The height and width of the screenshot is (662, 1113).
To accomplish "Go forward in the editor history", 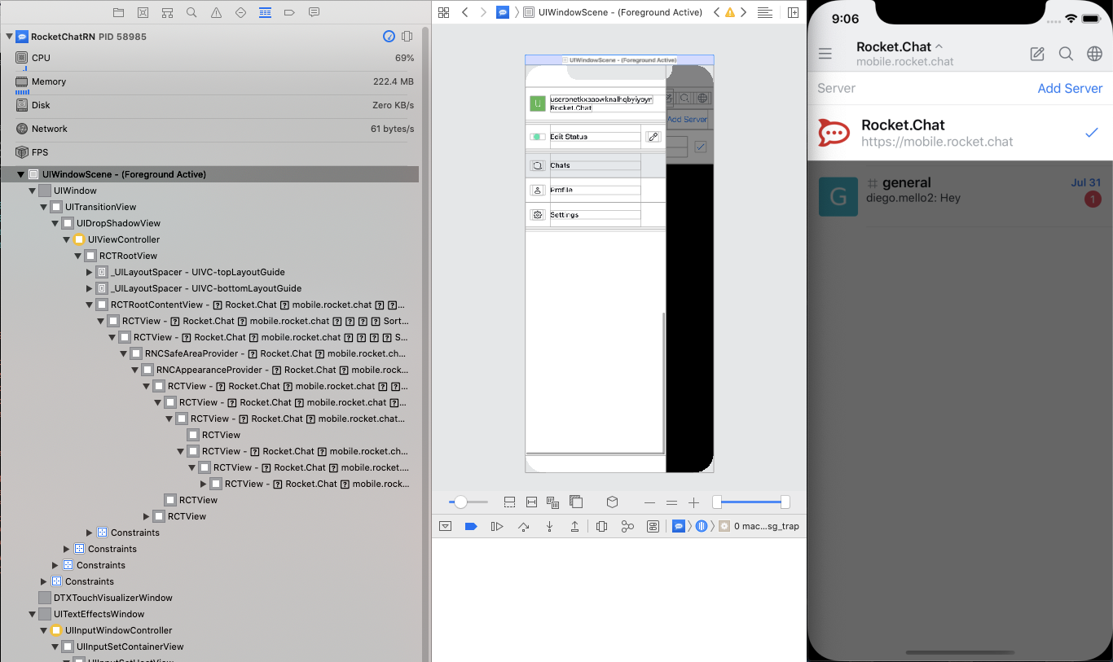I will point(484,12).
